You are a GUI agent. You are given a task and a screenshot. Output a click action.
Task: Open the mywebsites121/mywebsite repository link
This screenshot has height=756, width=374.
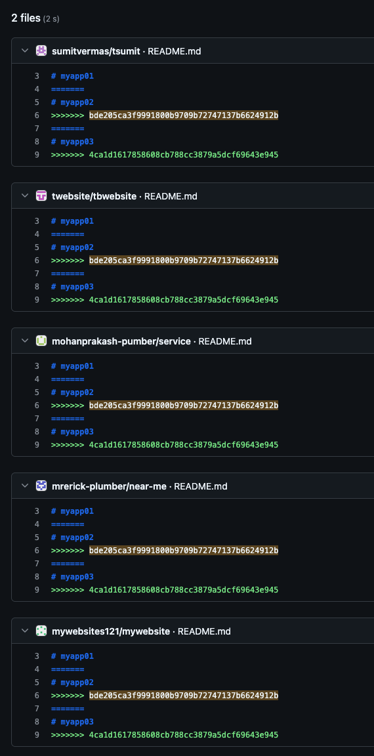click(x=111, y=631)
